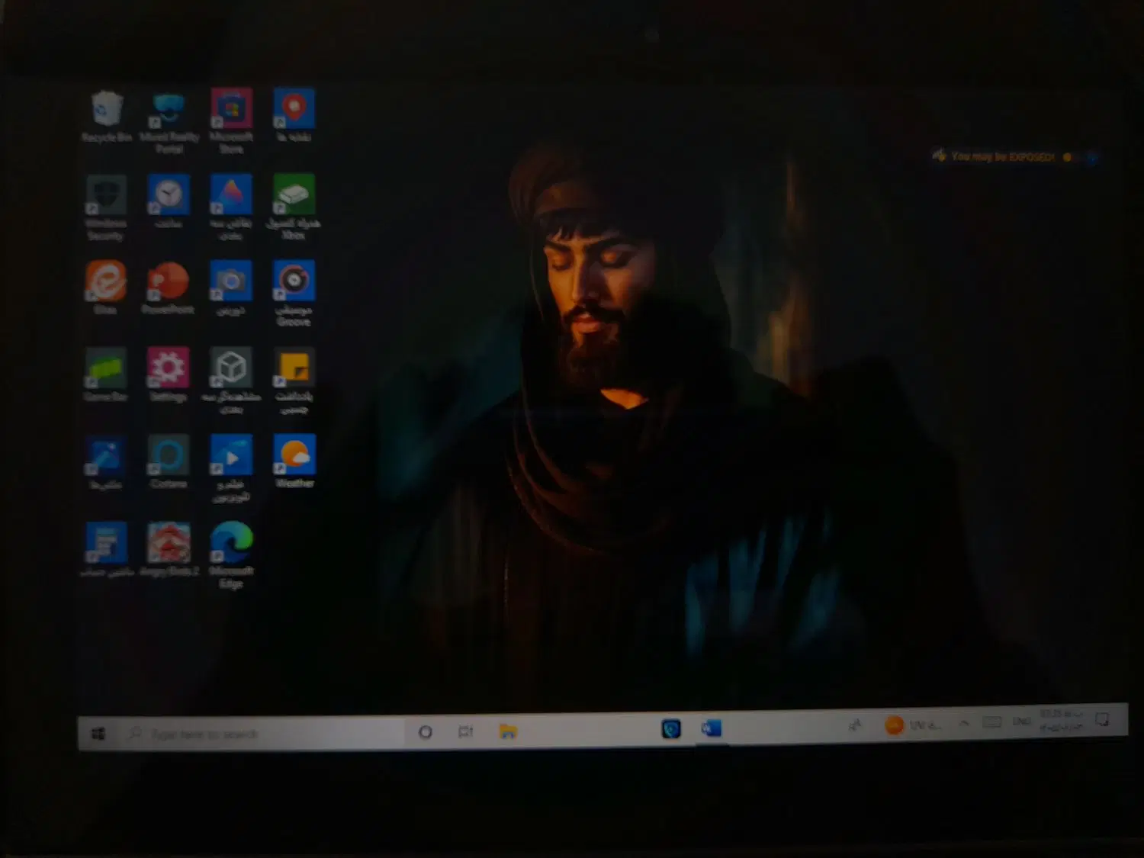Open Cortana from the taskbar circle

[x=426, y=732]
